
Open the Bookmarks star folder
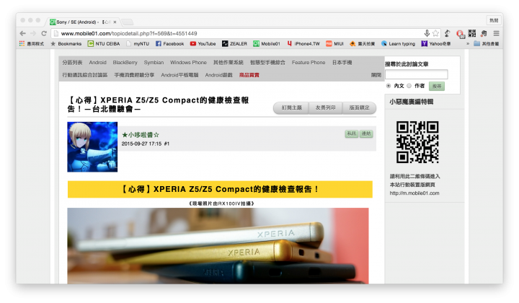[x=66, y=43]
